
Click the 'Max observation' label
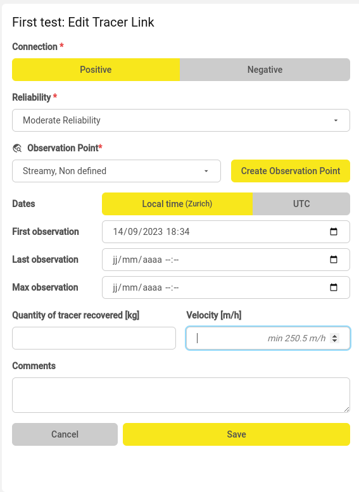tap(45, 287)
